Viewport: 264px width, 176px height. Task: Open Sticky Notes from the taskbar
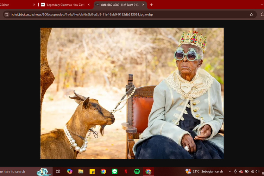coord(92,171)
